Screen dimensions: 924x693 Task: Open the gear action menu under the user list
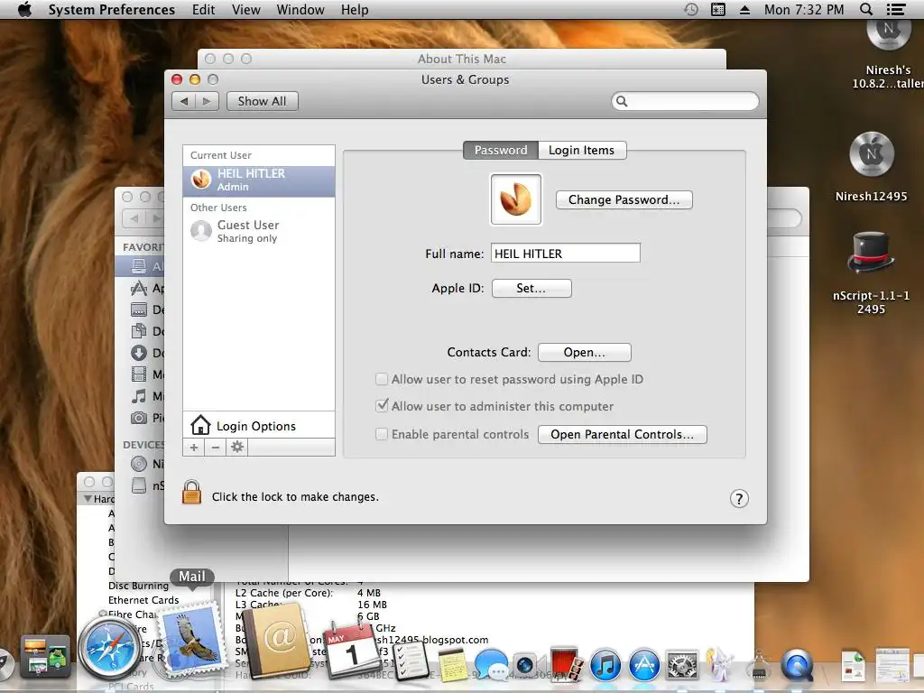pos(237,448)
